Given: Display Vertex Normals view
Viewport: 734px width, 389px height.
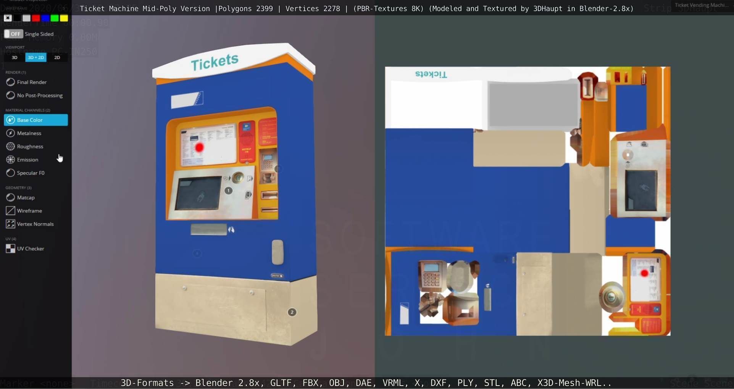Looking at the screenshot, I should click(x=36, y=224).
